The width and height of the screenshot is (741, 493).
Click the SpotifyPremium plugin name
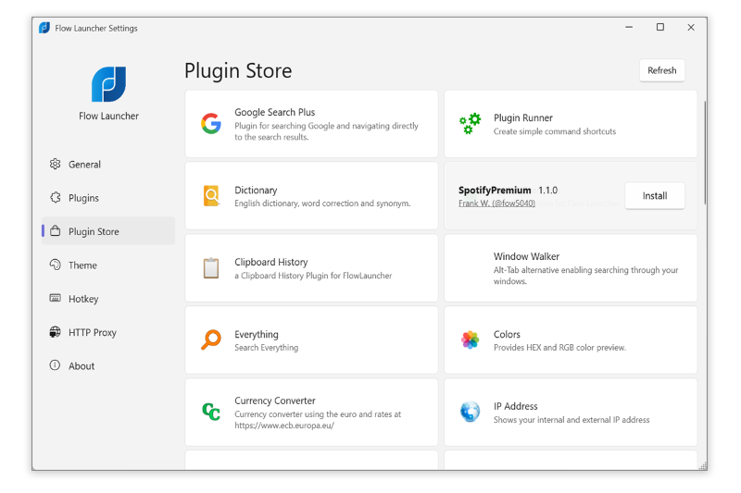495,191
